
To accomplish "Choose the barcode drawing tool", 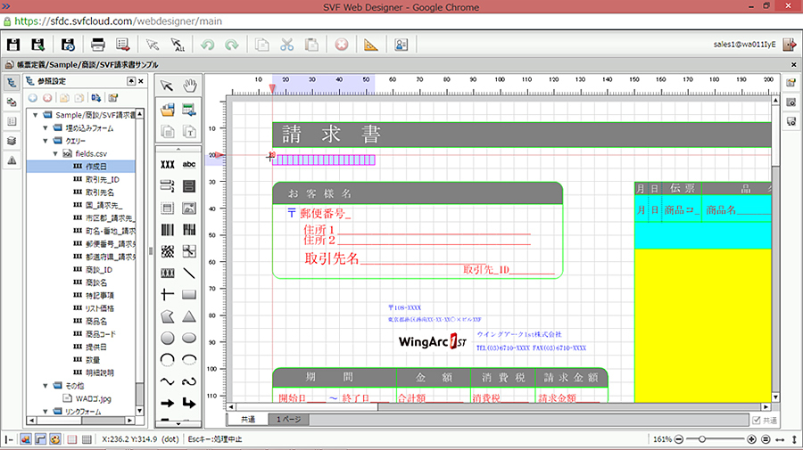I will [x=167, y=229].
